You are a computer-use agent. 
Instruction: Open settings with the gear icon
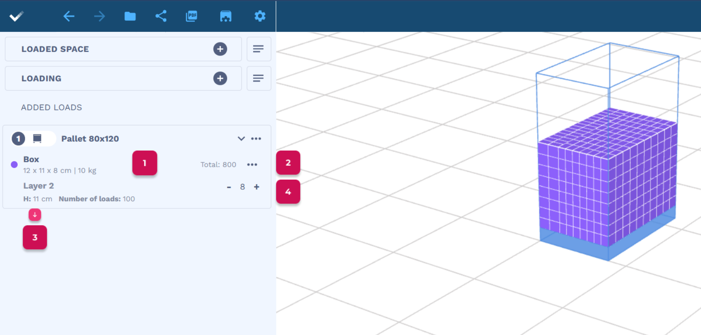click(260, 16)
